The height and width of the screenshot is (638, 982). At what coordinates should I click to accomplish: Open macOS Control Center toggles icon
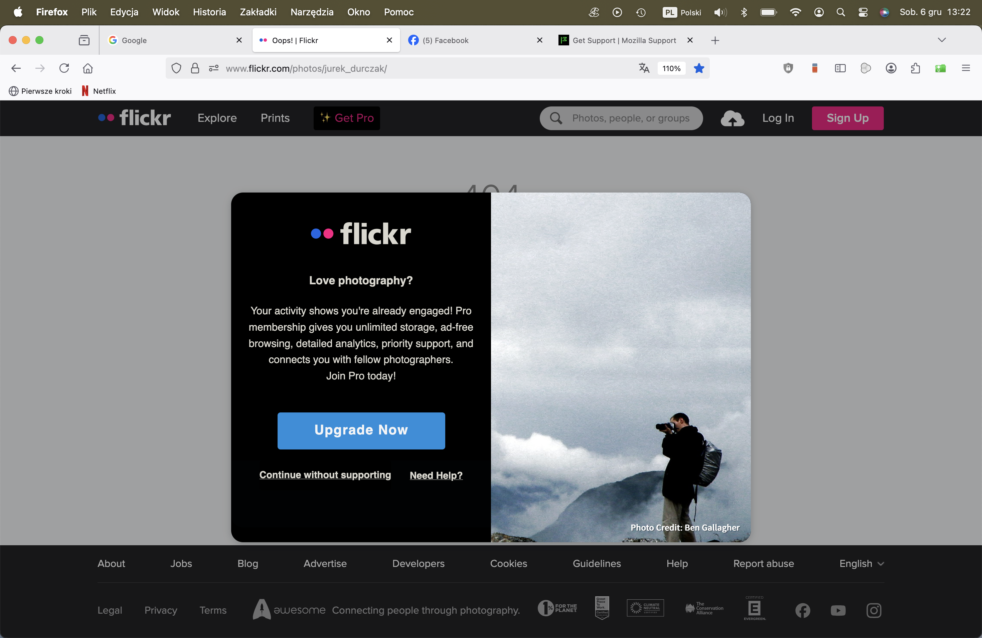863,12
